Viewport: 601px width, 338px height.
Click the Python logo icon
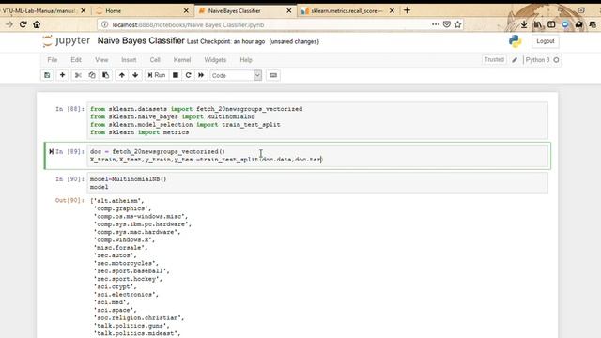516,41
